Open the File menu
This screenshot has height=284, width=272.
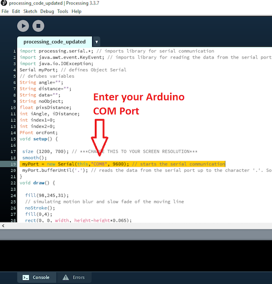[5, 11]
